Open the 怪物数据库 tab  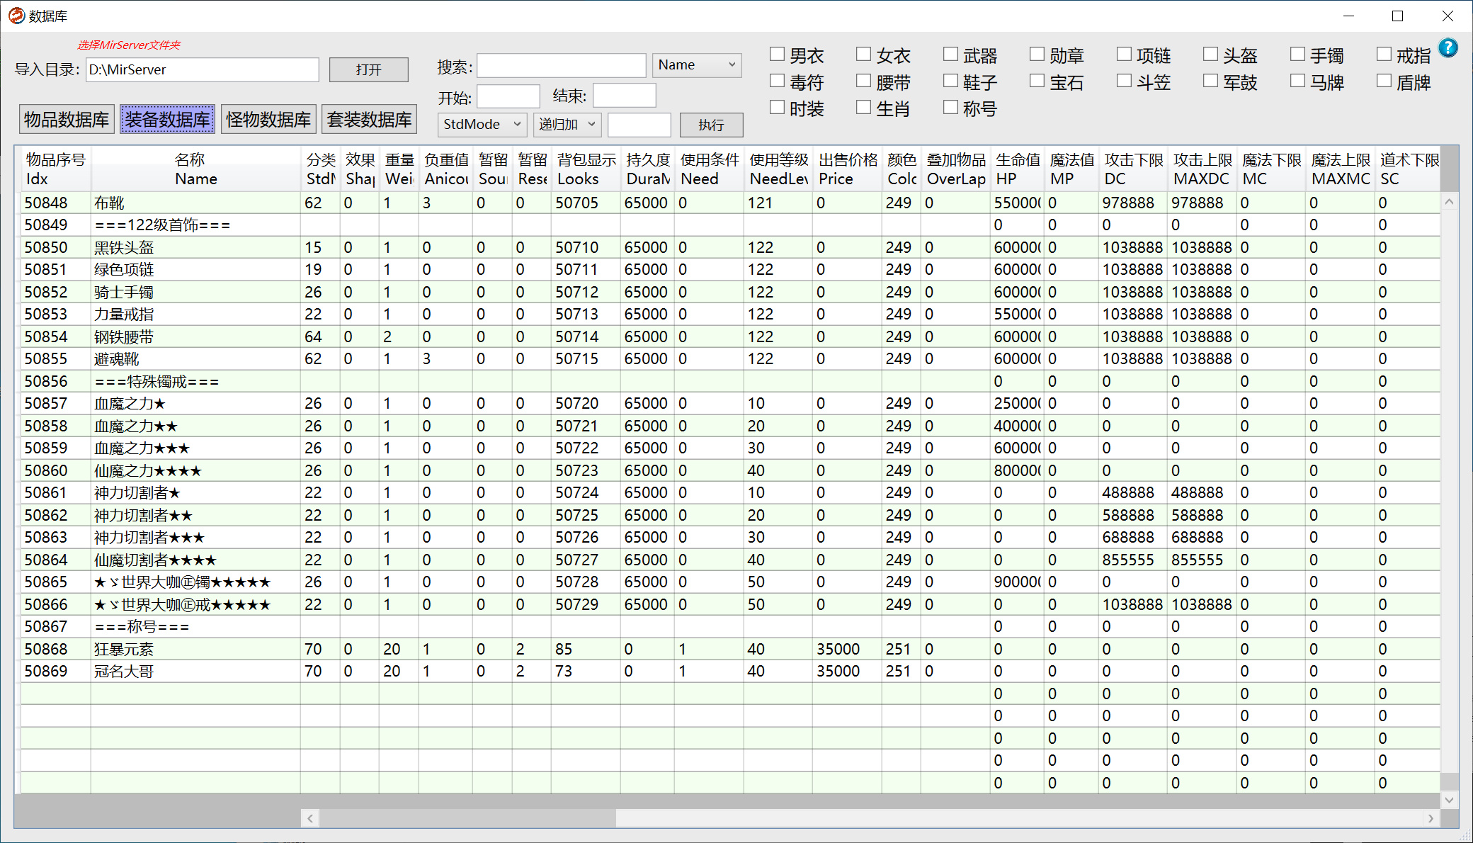click(268, 119)
